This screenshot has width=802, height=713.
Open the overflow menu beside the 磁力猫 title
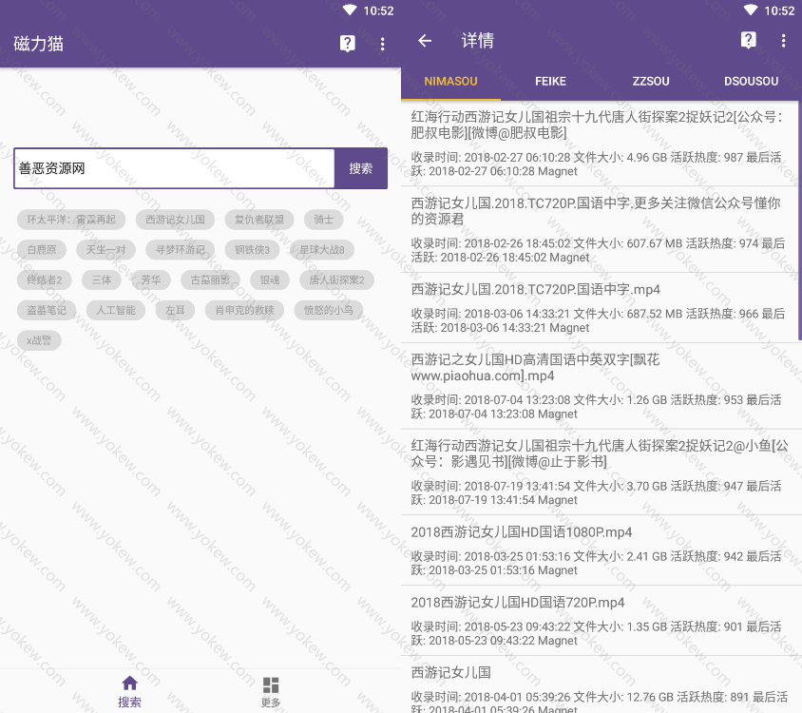[382, 44]
